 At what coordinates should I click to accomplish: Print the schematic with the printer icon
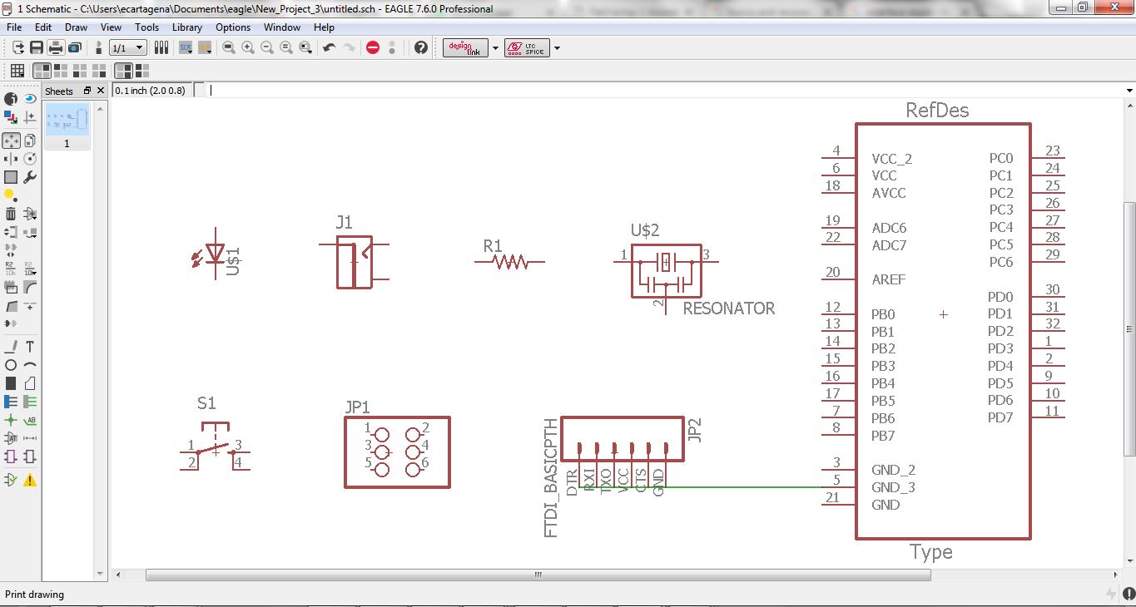[x=55, y=47]
